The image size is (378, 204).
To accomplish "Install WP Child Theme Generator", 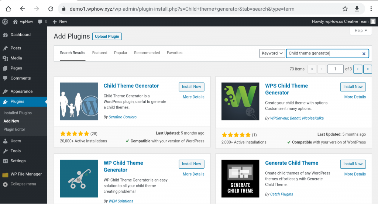I will point(192,164).
